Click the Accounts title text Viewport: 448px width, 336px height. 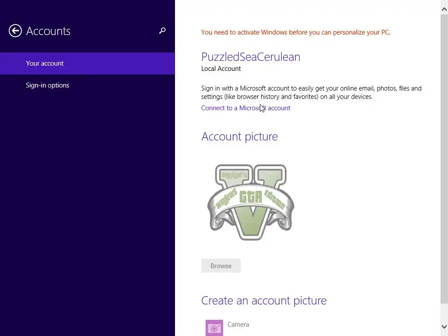(x=48, y=31)
